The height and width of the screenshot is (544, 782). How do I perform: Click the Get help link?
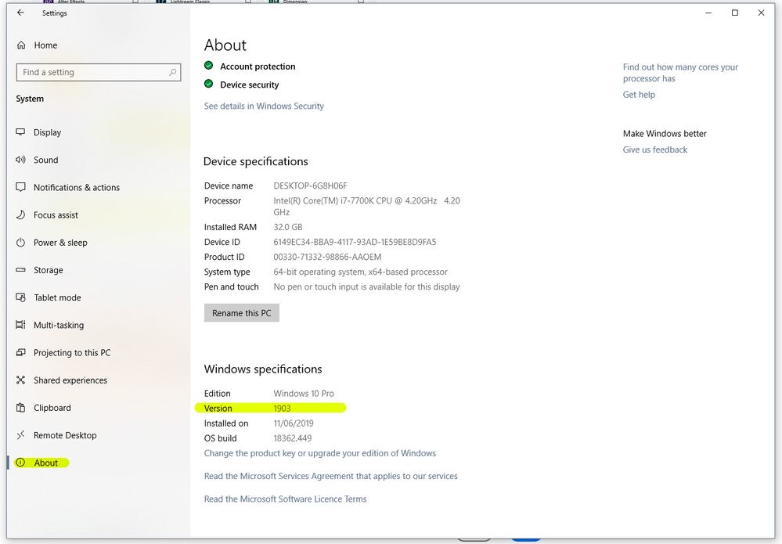(x=639, y=95)
